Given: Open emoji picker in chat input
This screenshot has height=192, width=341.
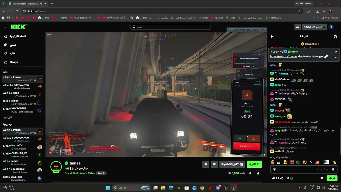Looking at the screenshot, I should [x=333, y=169].
